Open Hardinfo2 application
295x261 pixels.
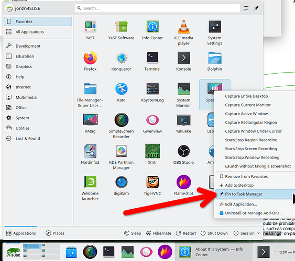90,154
